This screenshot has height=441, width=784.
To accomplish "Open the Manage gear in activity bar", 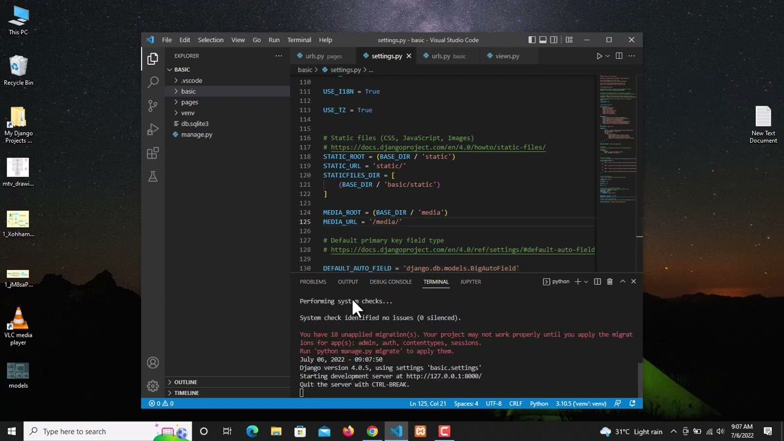I will pos(153,386).
